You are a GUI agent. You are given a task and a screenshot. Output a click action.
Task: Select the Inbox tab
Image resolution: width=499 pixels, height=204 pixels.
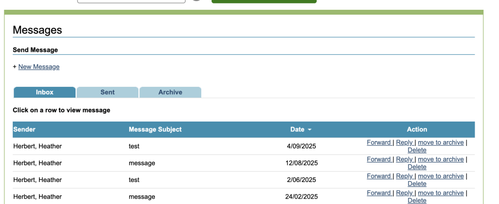(x=44, y=92)
